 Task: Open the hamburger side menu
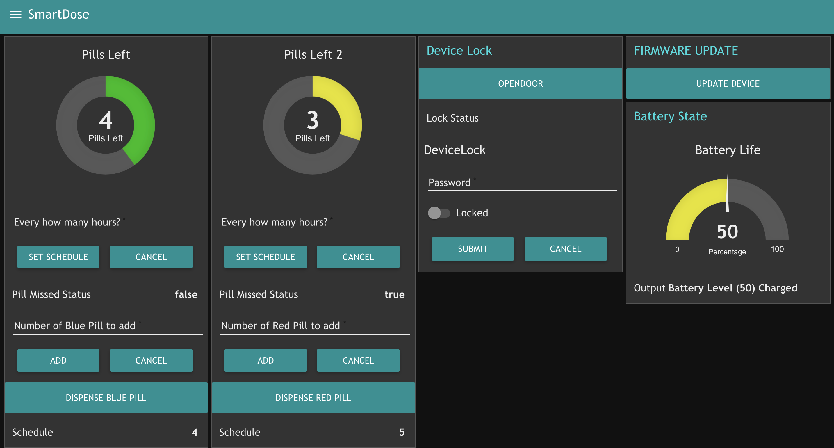coord(15,15)
